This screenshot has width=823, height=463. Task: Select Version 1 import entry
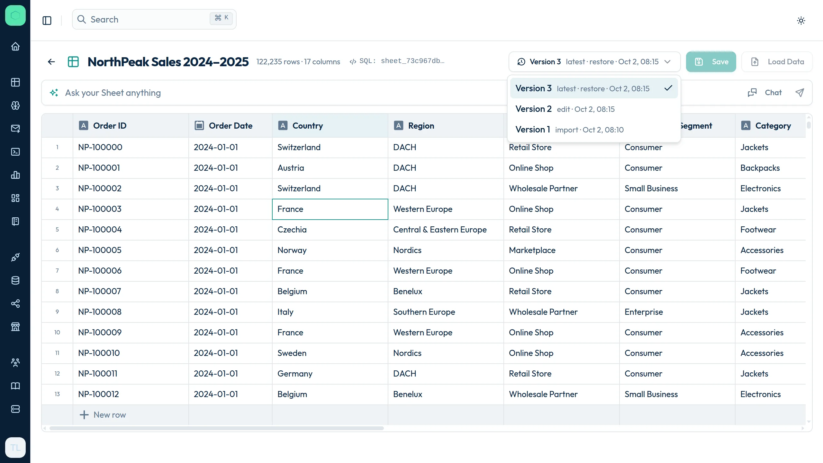[x=594, y=130]
